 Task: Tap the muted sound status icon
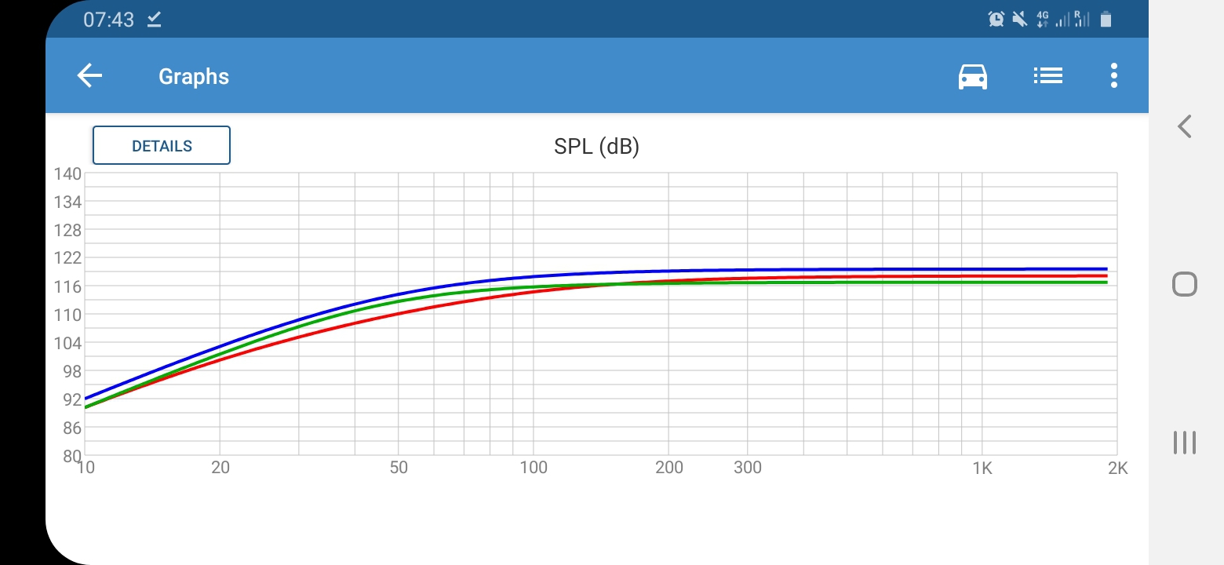(1019, 20)
